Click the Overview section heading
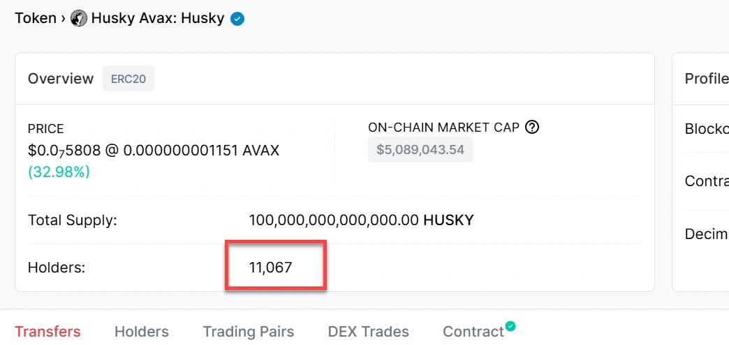The height and width of the screenshot is (345, 729). coord(61,79)
